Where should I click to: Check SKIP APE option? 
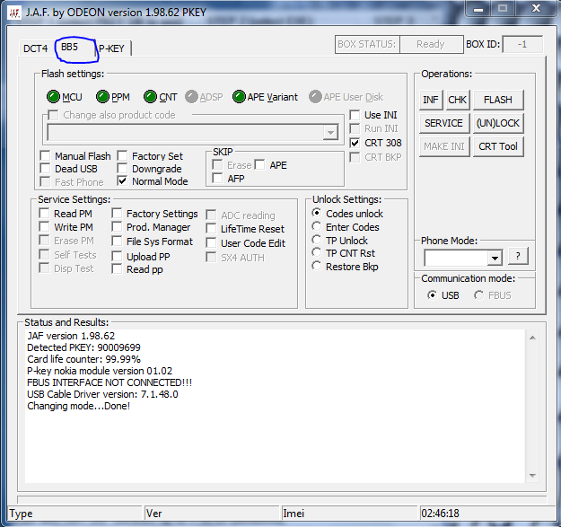[x=260, y=165]
